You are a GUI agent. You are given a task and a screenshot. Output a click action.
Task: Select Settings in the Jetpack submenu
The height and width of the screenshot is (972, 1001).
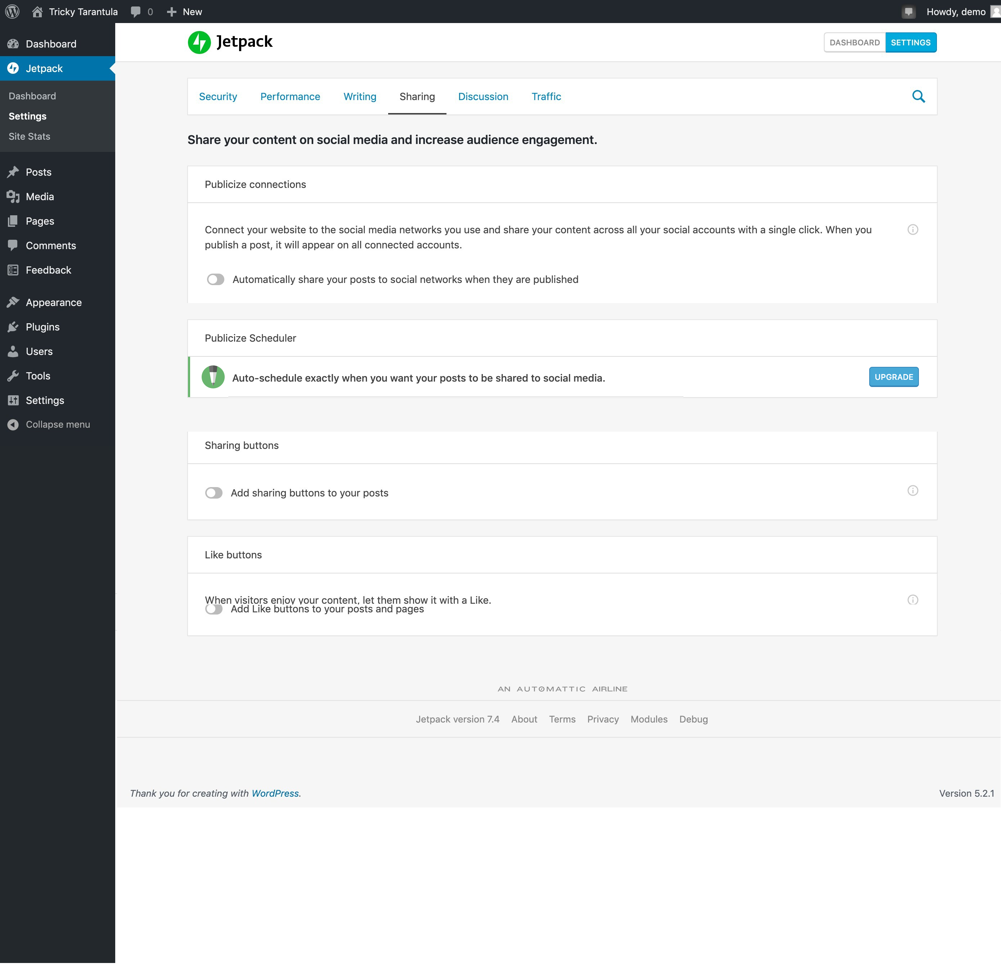28,116
